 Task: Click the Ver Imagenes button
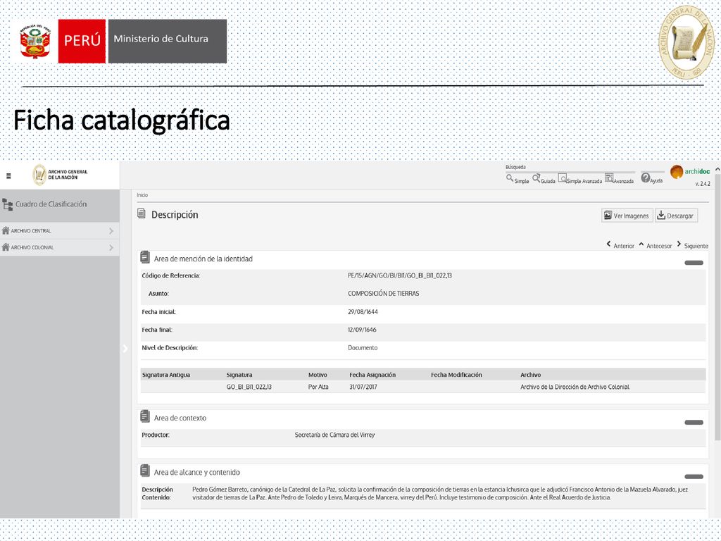pos(627,216)
